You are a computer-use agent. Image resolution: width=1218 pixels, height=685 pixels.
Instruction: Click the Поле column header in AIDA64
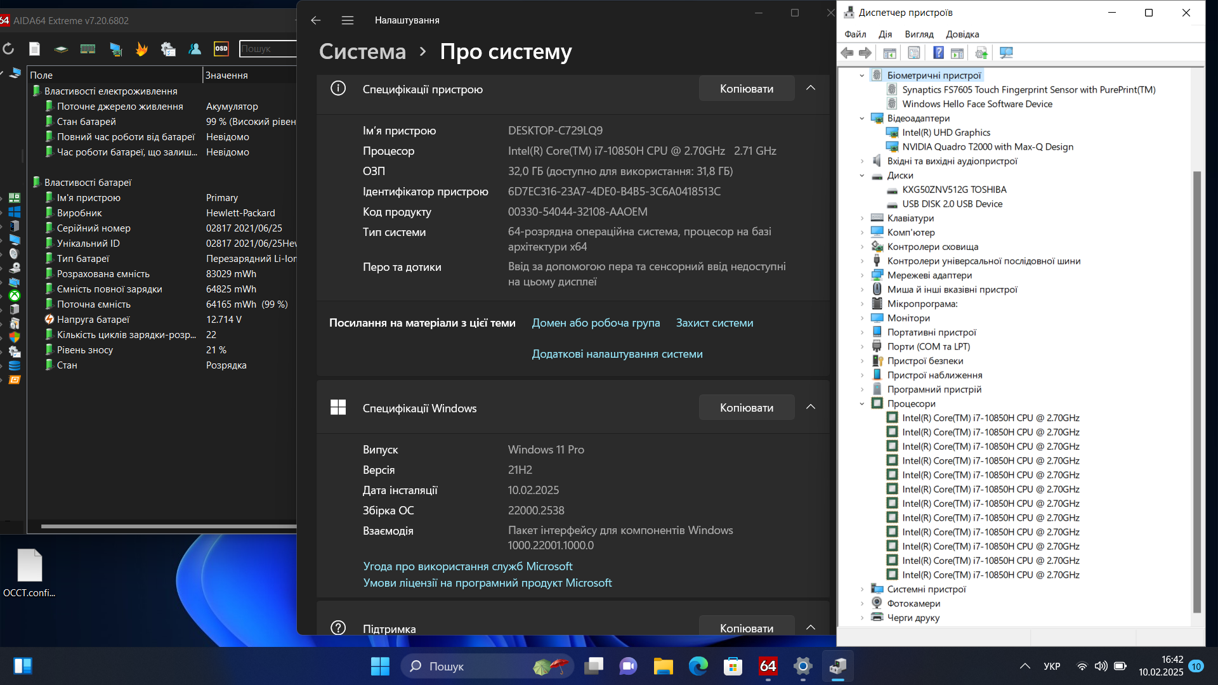pyautogui.click(x=114, y=75)
